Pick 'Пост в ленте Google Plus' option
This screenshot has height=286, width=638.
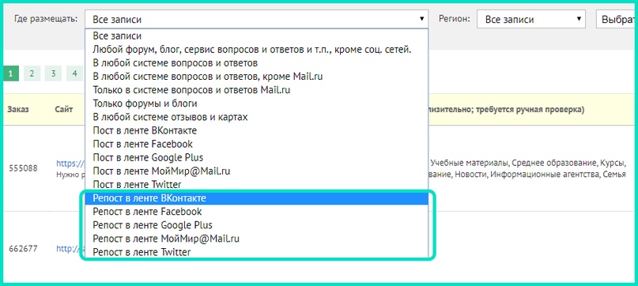[x=256, y=157]
